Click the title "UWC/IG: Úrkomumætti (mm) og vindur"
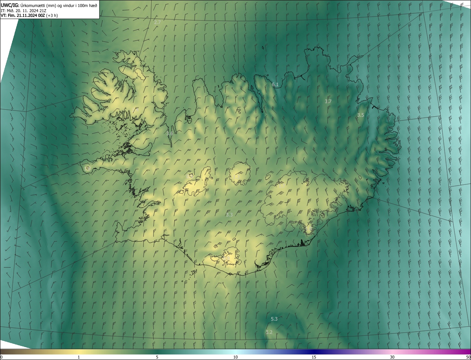Viewport: 471px width, 360px height. [49, 5]
